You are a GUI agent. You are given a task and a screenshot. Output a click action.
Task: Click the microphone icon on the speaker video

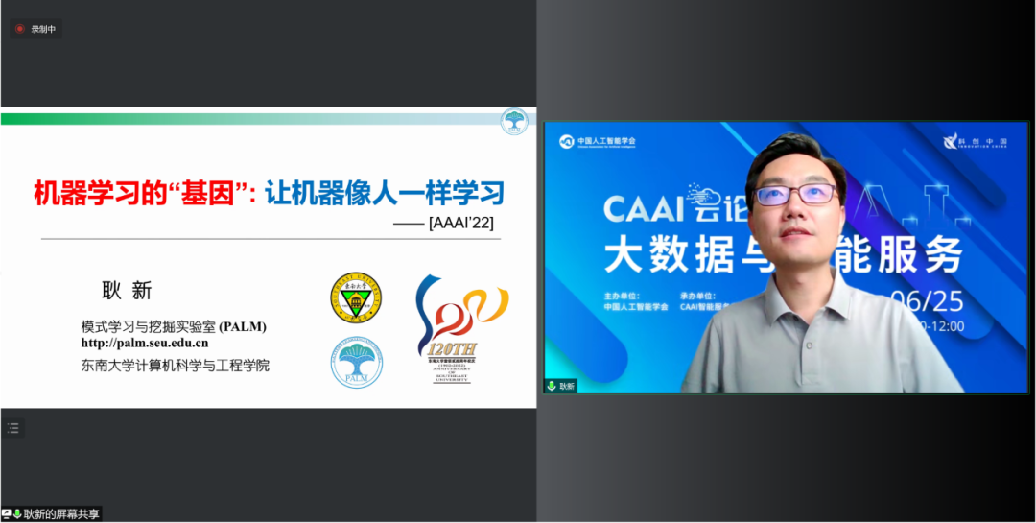(x=552, y=386)
